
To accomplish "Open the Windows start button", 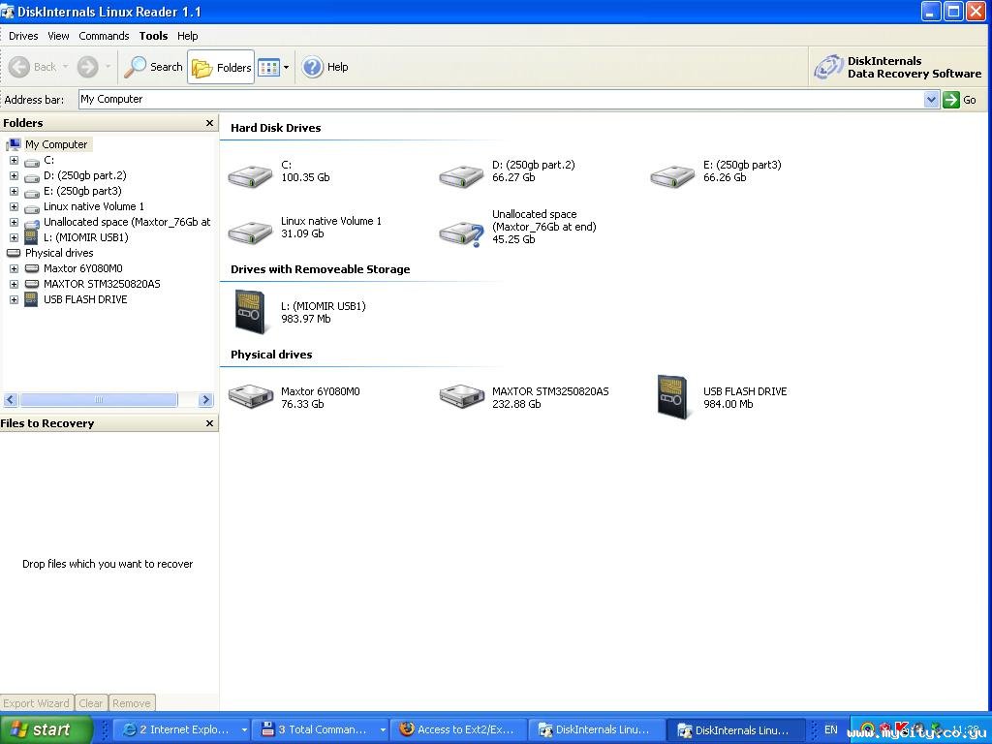I will (x=46, y=729).
